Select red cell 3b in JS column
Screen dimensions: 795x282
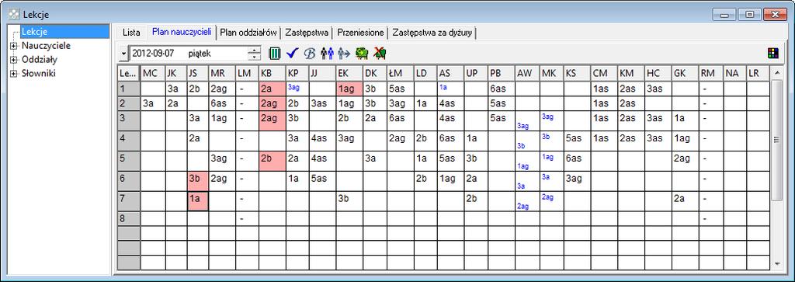pos(198,181)
